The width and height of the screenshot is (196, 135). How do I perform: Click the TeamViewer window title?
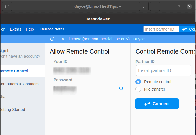pos(98,19)
